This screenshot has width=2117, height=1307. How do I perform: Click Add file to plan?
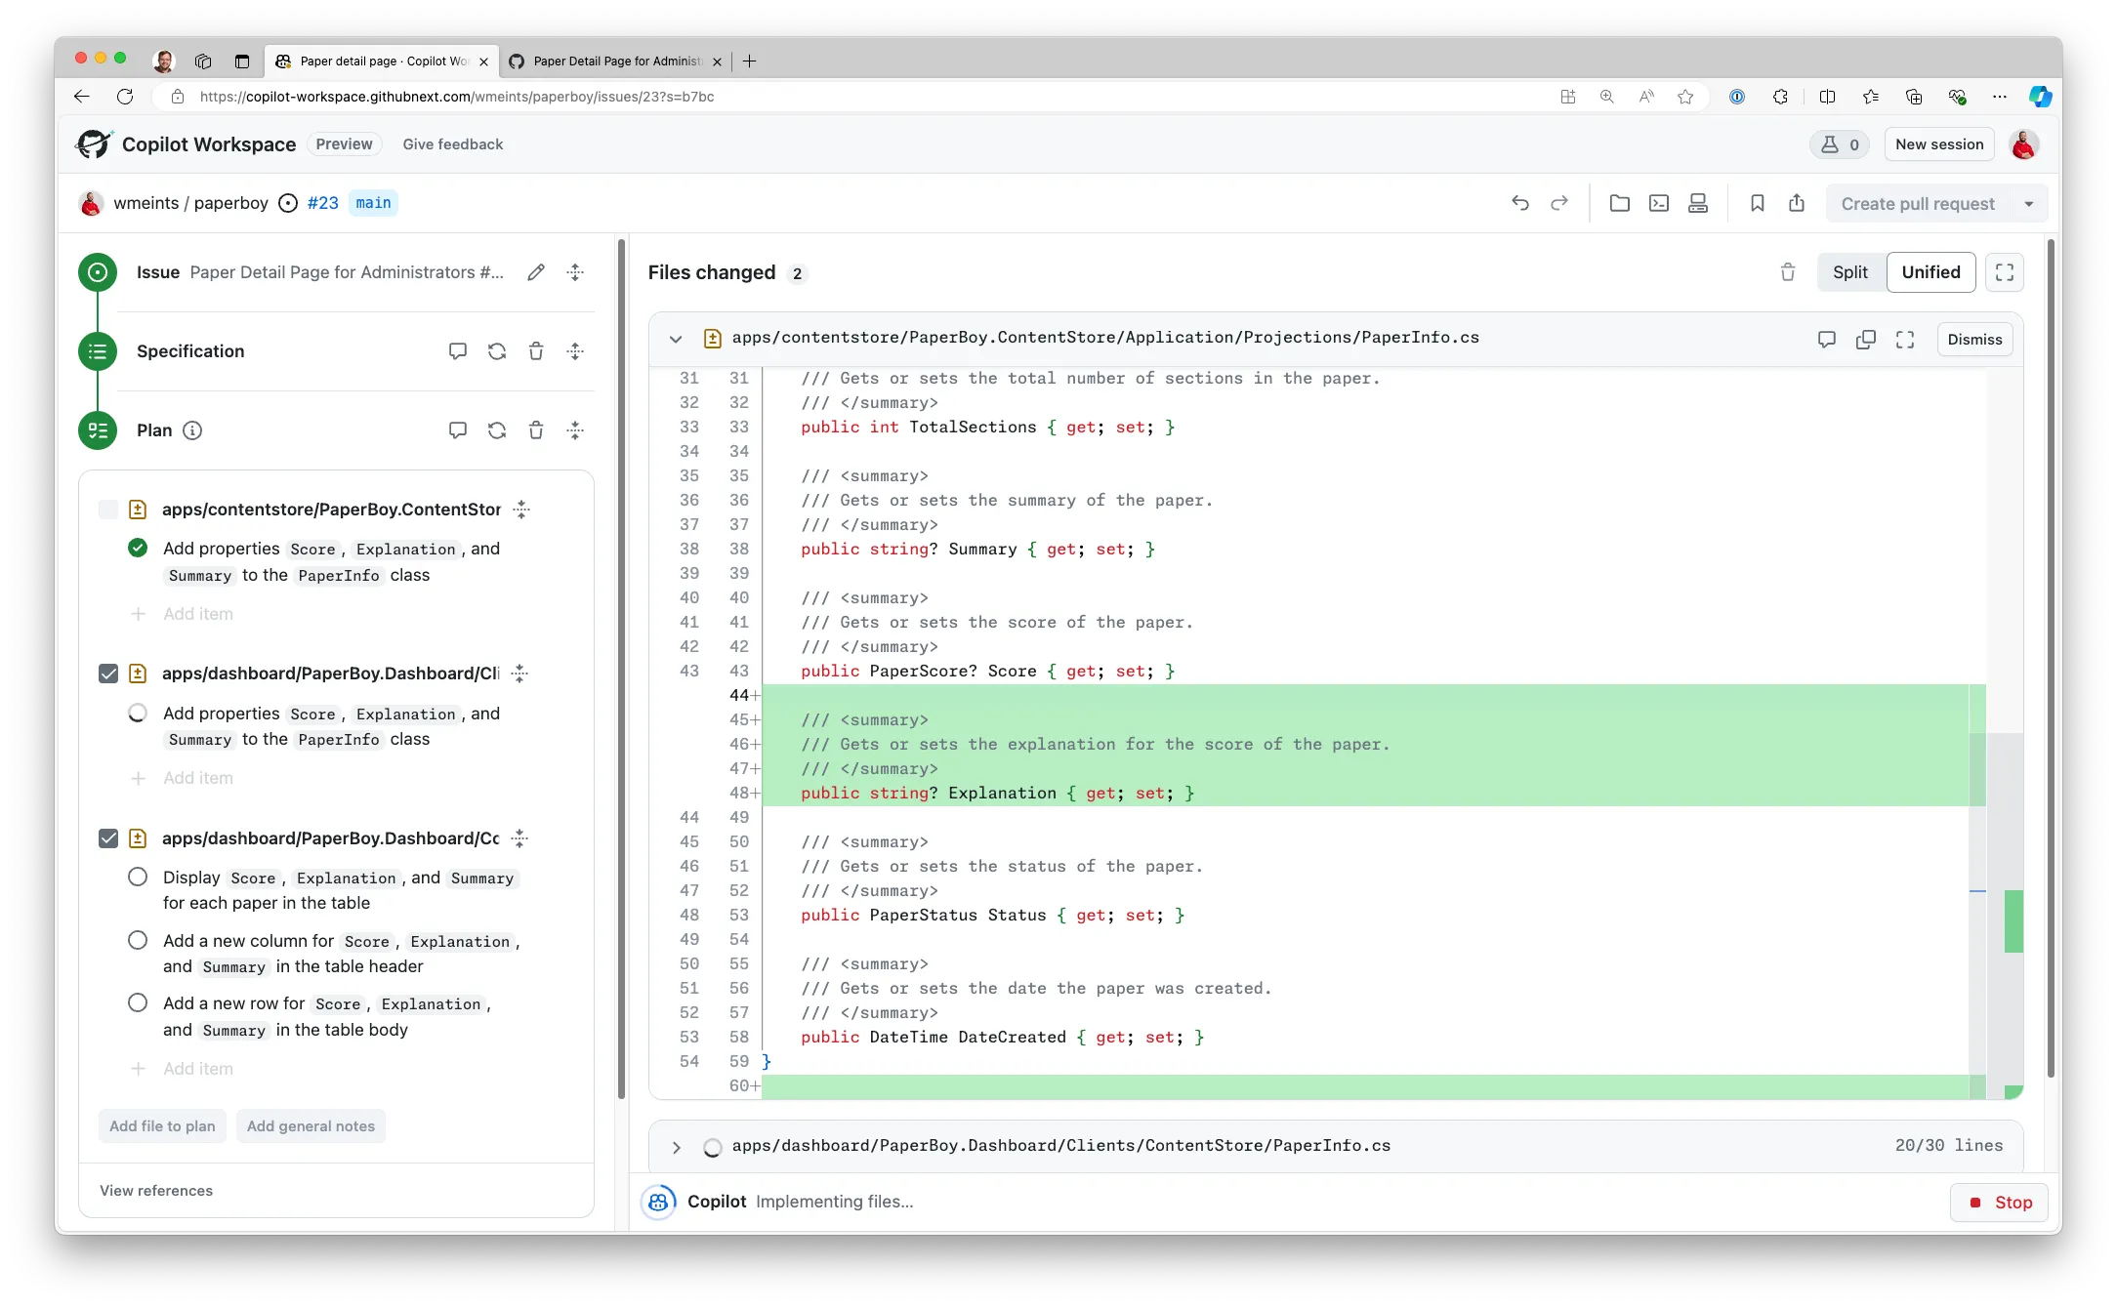[162, 1126]
